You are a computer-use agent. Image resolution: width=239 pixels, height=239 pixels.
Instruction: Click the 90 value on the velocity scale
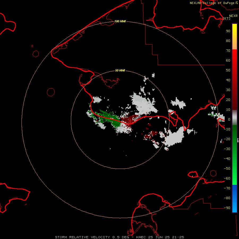tap(228, 31)
